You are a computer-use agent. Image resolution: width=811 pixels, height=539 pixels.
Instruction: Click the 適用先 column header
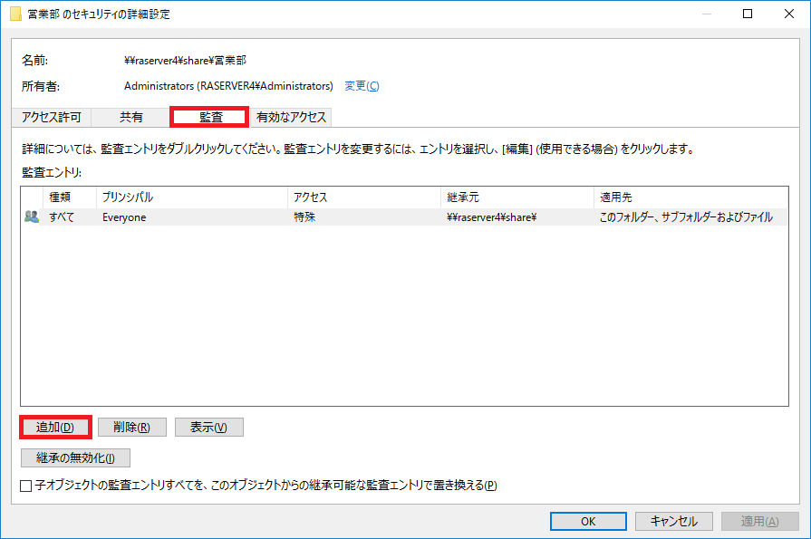pos(690,197)
